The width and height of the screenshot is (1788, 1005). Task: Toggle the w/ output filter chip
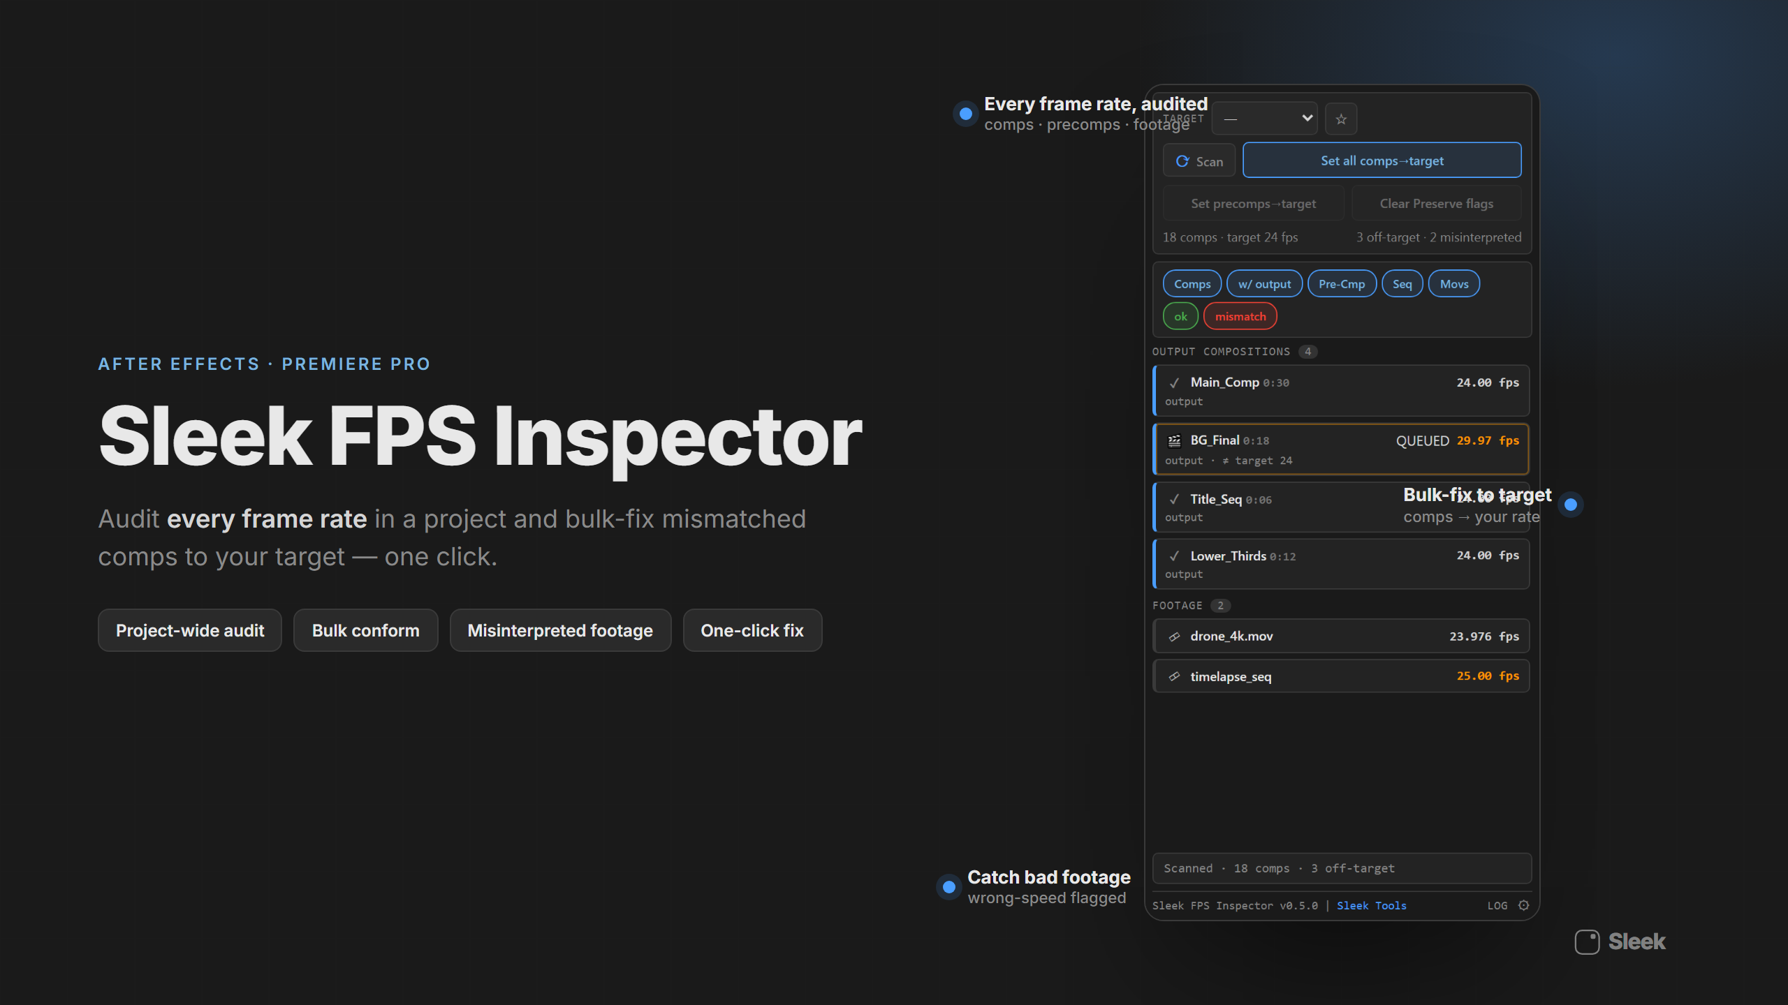click(1264, 284)
